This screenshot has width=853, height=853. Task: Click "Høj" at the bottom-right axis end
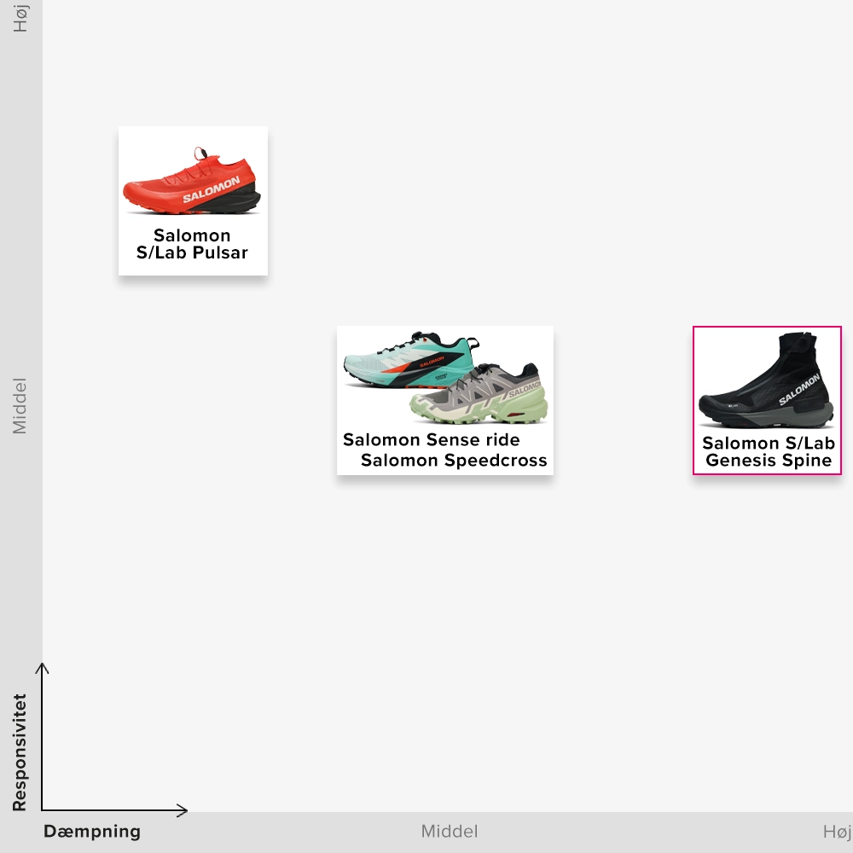[837, 832]
